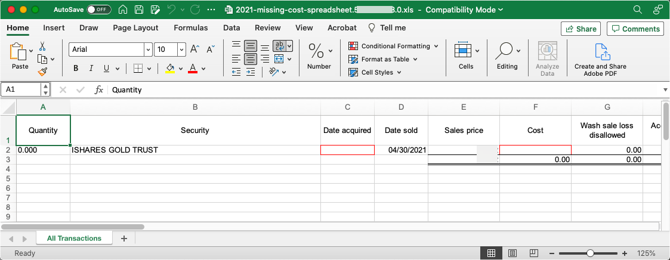Open the Undo history dropdown arrow
Viewport: 670px width, 260px height.
[x=183, y=10]
